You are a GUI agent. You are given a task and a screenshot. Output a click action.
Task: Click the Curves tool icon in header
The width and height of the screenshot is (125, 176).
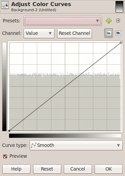point(5,5)
